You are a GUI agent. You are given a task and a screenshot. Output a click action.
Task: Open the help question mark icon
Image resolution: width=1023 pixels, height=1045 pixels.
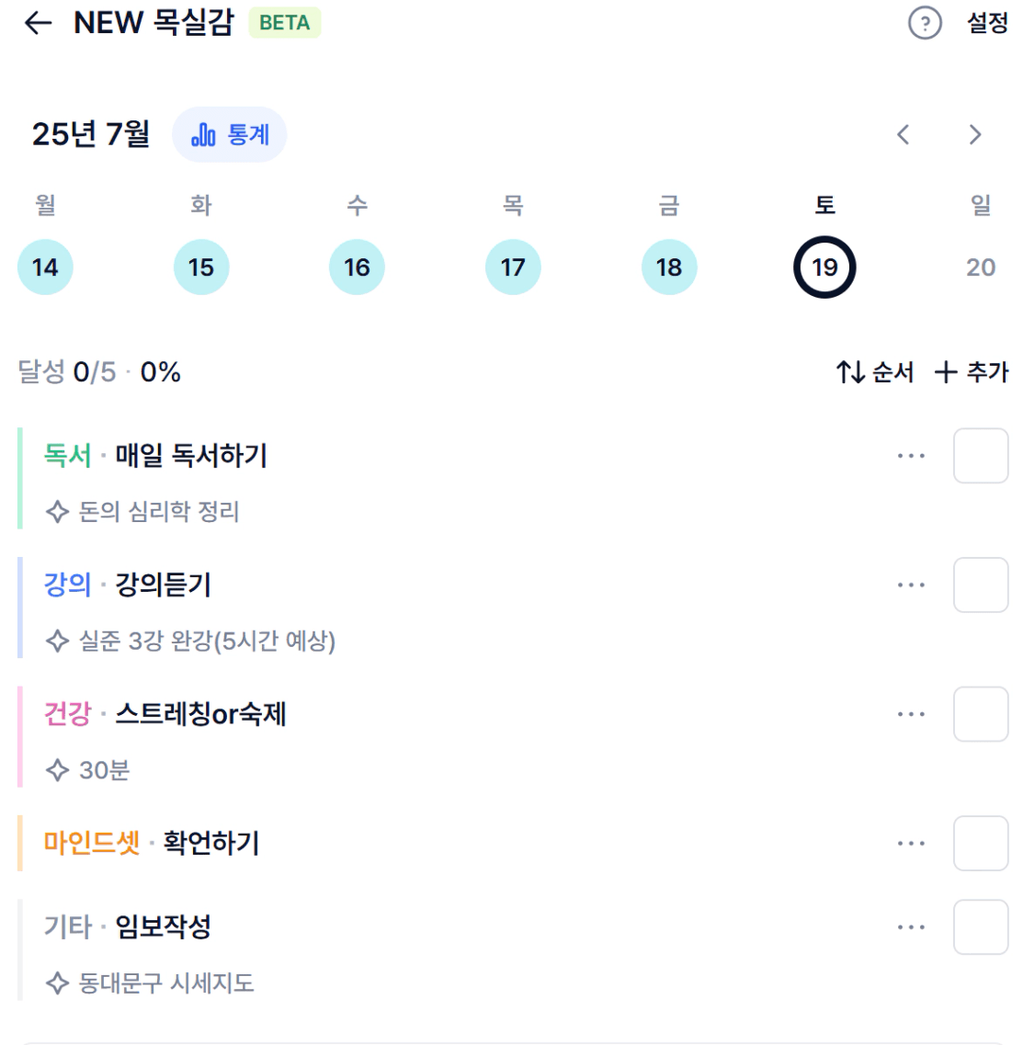(925, 23)
